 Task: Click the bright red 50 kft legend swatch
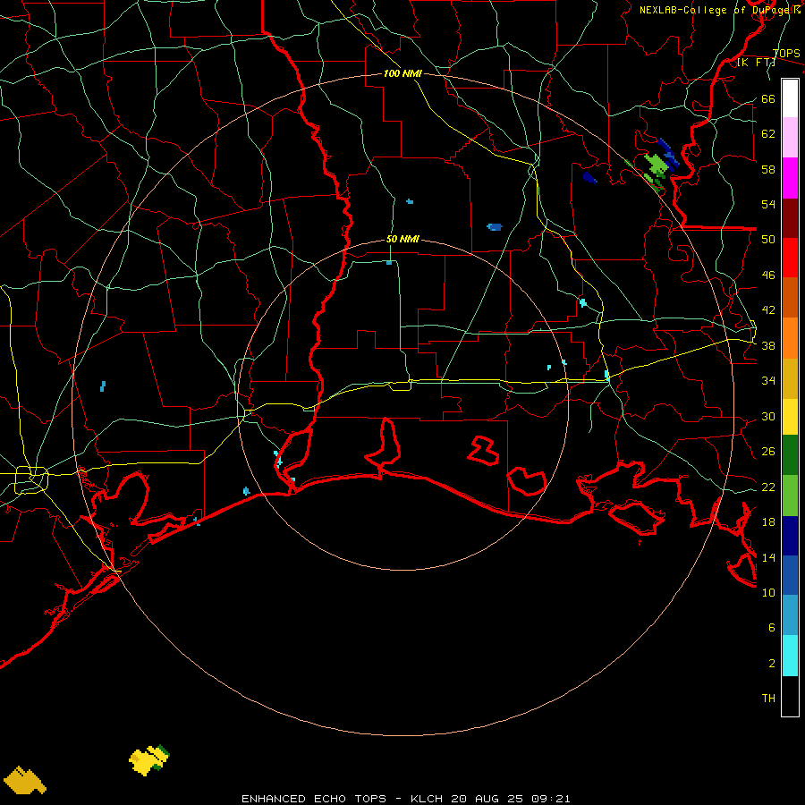click(790, 258)
